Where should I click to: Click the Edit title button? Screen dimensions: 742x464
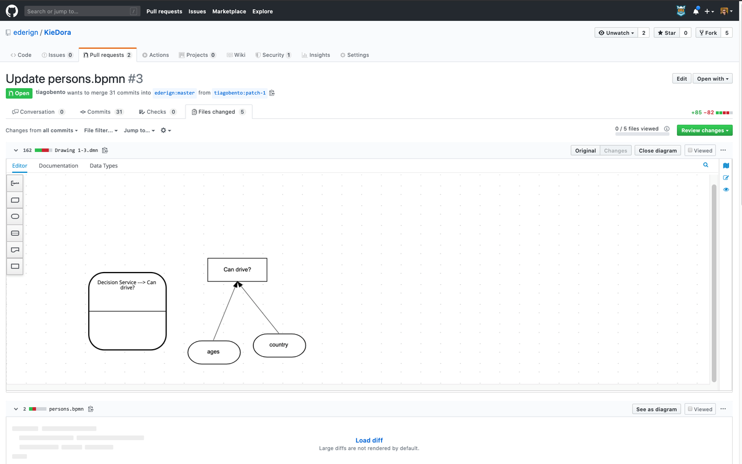click(x=682, y=78)
